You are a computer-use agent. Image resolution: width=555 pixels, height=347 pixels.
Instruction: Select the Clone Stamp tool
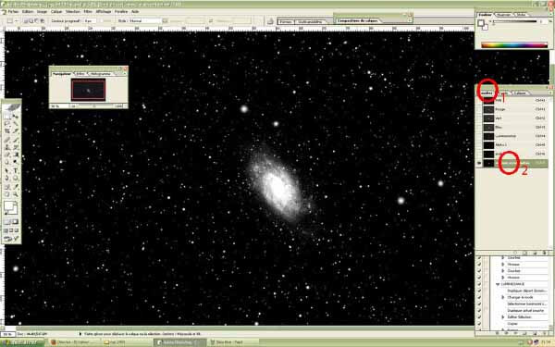point(7,147)
